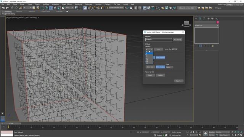Activate the Select Object tool
The height and width of the screenshot is (137, 244).
click(34, 8)
